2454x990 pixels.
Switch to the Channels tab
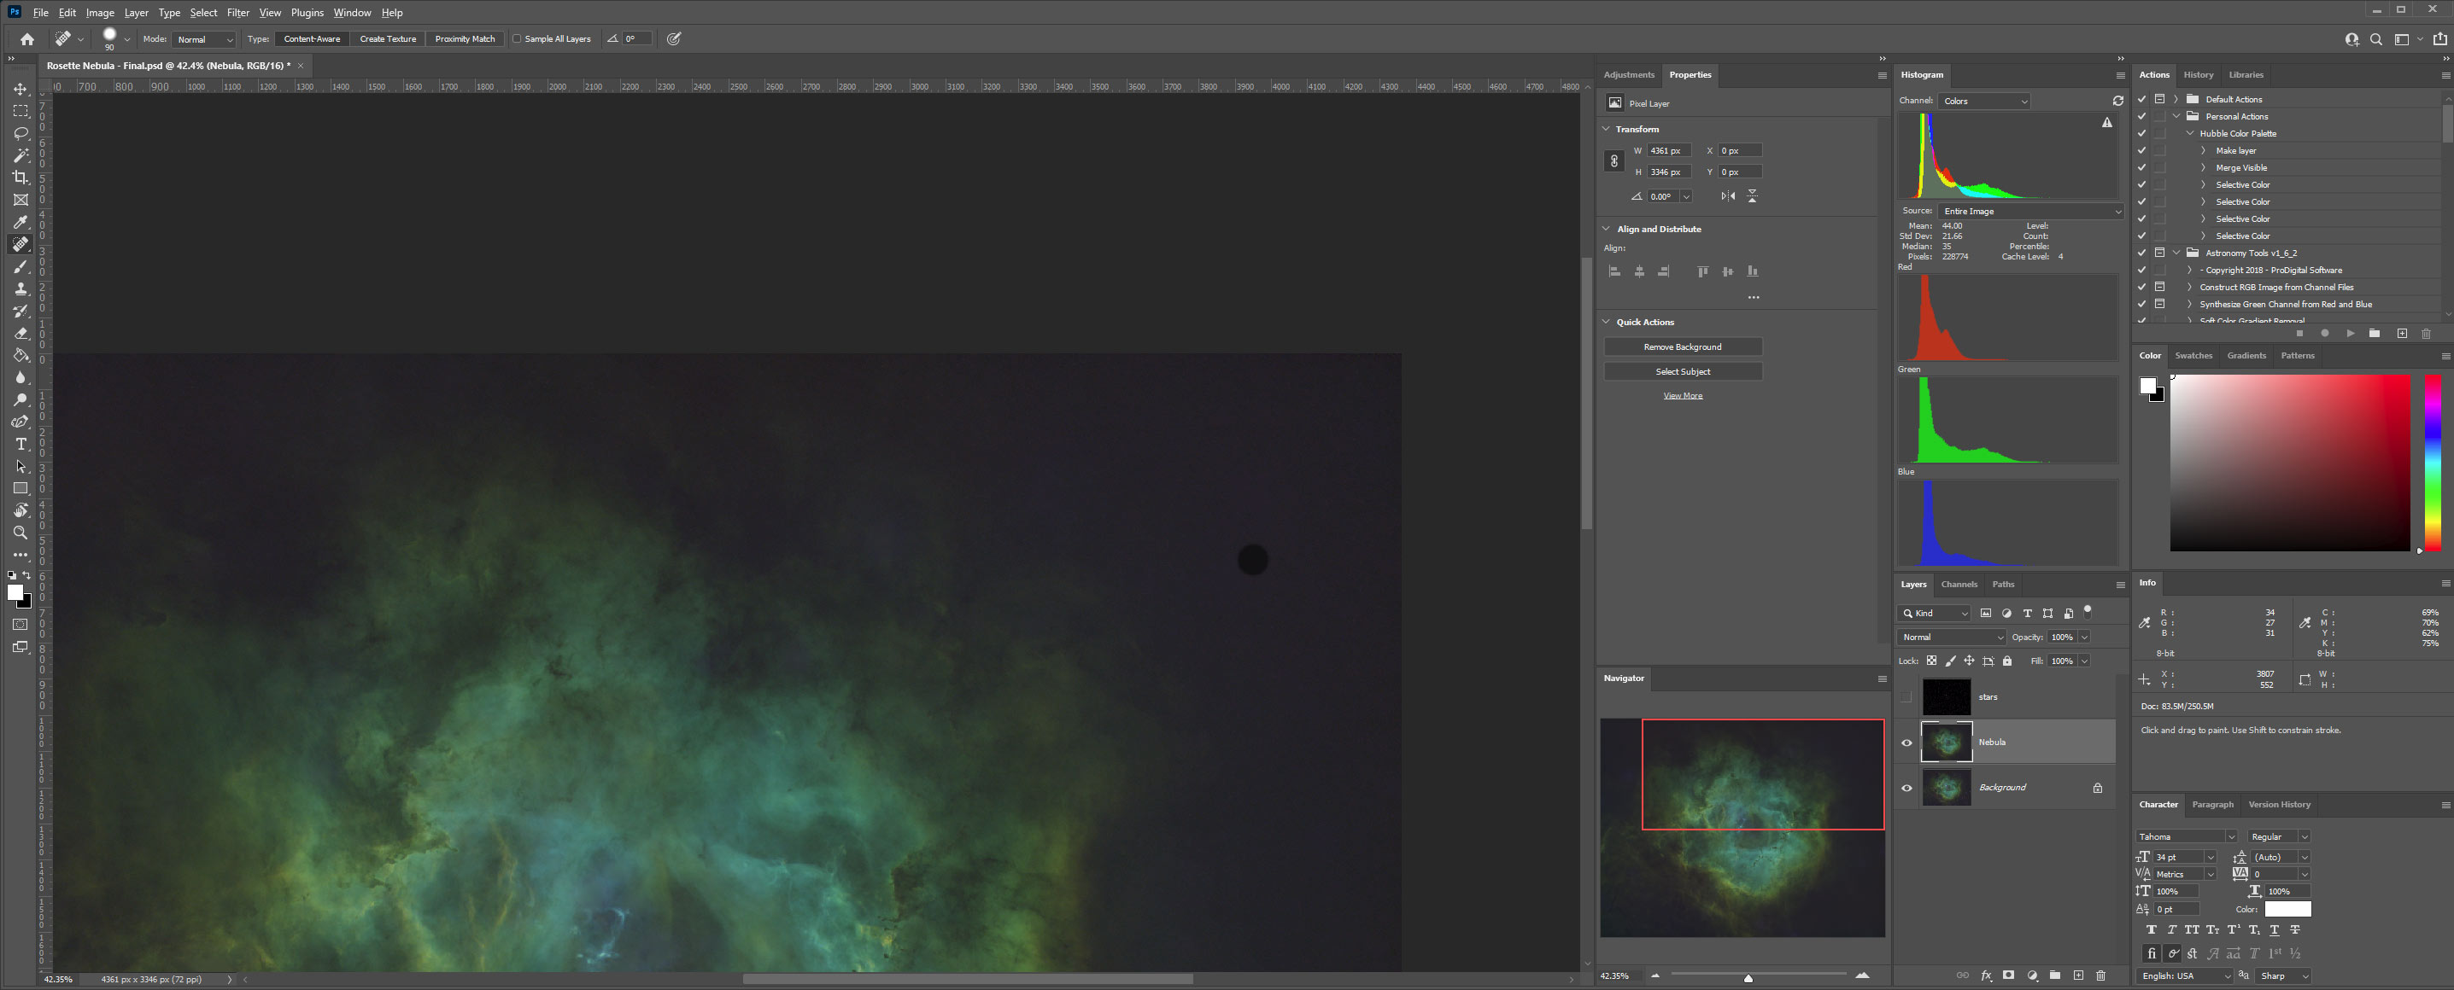pos(1959,584)
